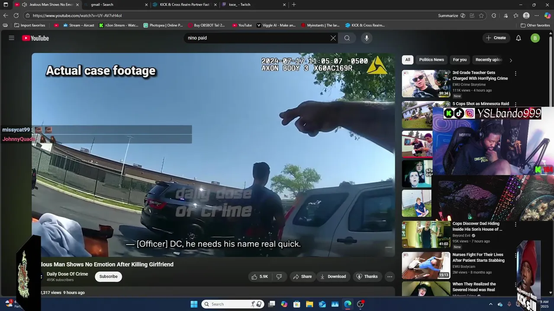Share the video
The height and width of the screenshot is (311, 554).
pyautogui.click(x=303, y=276)
